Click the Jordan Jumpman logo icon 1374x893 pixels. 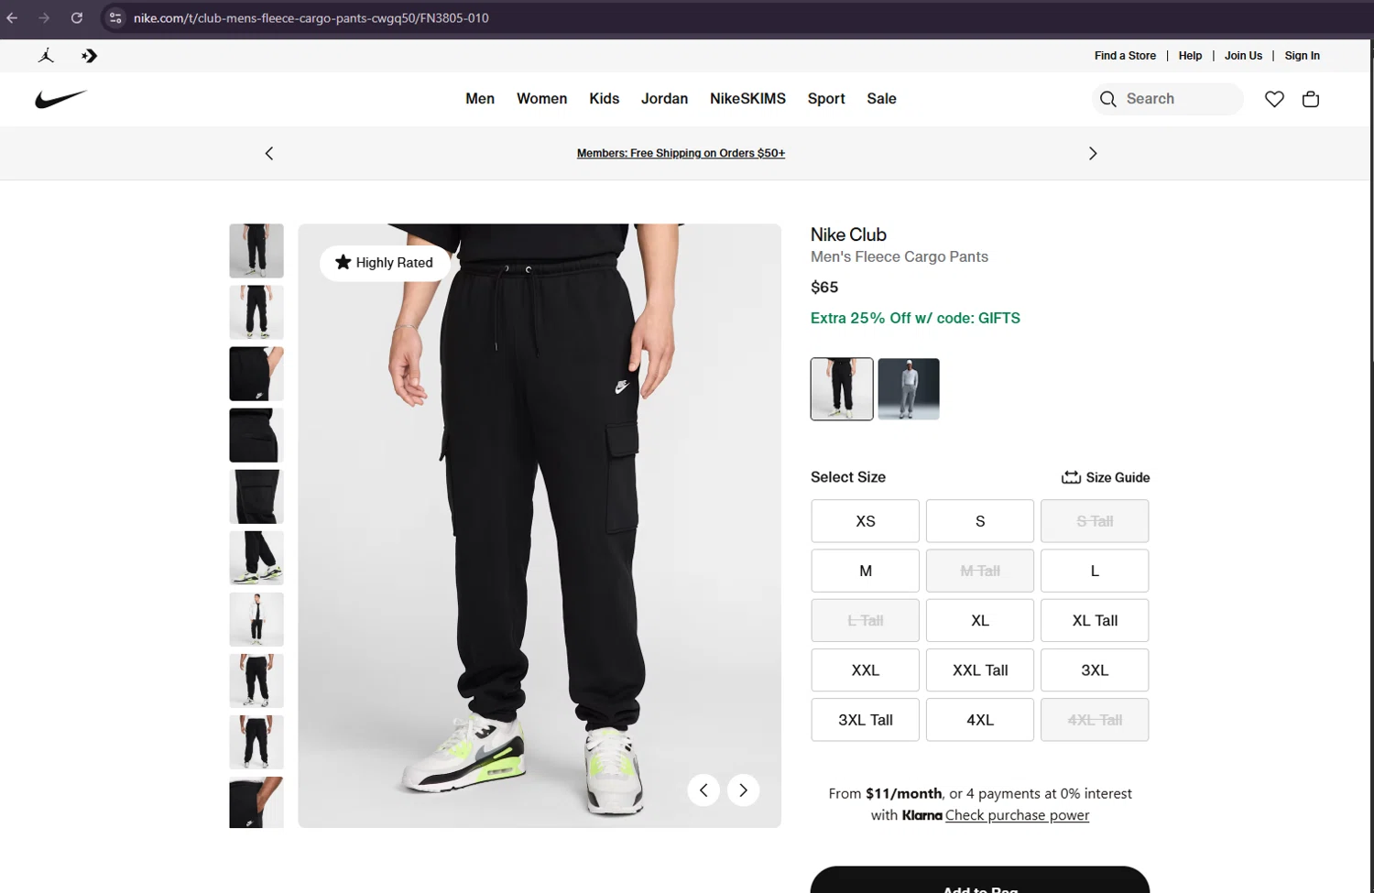[x=47, y=56]
